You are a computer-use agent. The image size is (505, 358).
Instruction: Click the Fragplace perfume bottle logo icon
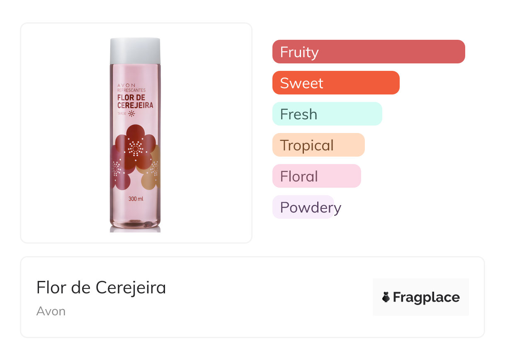386,297
